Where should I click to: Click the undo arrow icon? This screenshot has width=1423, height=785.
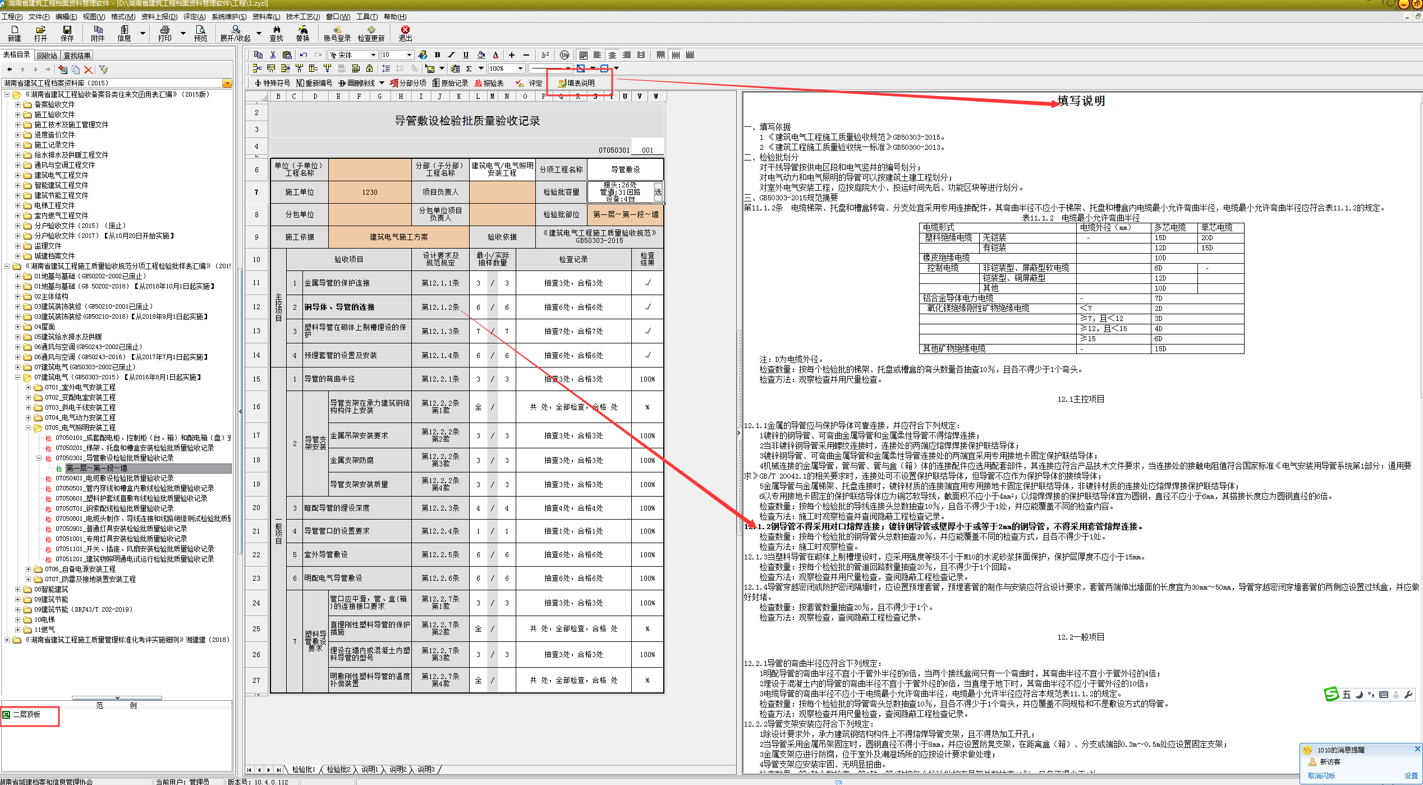click(x=304, y=55)
